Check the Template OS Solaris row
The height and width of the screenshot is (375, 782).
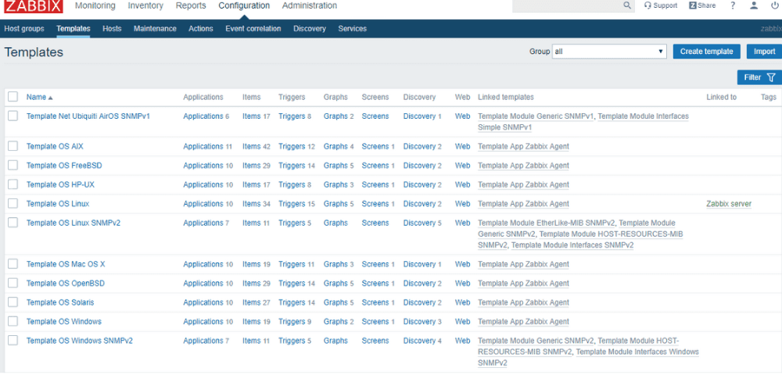[13, 302]
